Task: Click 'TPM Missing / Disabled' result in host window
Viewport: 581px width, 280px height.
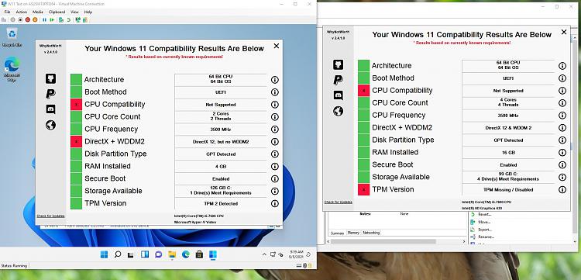Action: (508, 189)
